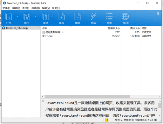Click the yellow zip icon in status bar

107,120
